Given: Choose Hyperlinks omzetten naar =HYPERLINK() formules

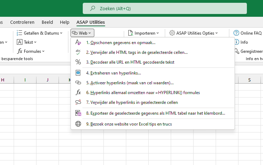Looking at the screenshot, I should 153,92.
